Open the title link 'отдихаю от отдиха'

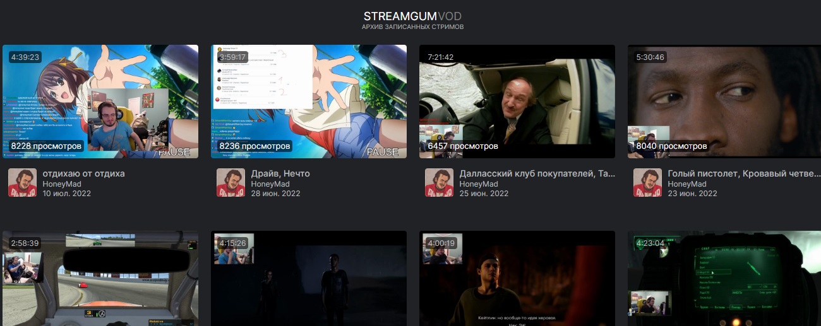(83, 173)
